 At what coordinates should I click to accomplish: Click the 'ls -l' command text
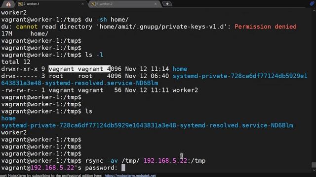point(94,55)
